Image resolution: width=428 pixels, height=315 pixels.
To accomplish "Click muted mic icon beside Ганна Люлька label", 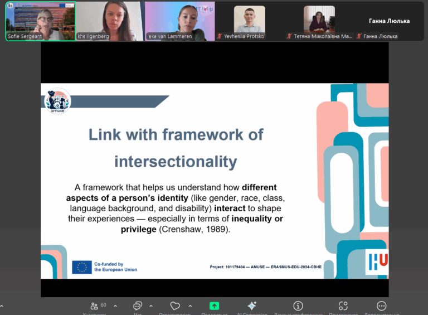I will (359, 36).
